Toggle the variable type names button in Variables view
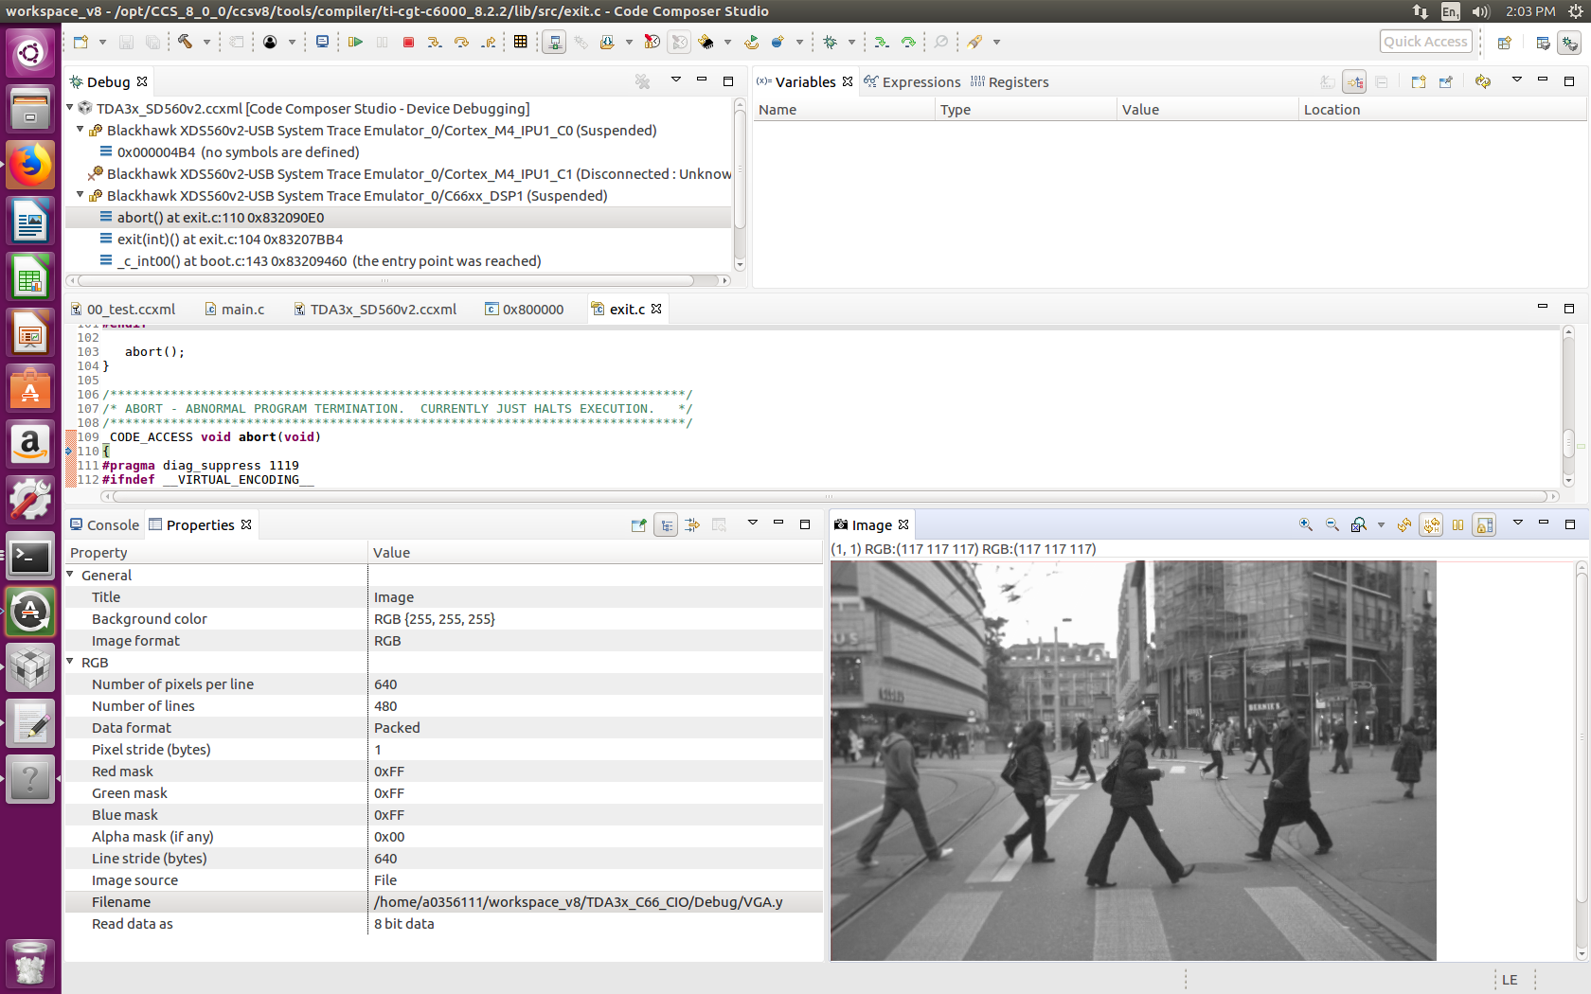This screenshot has height=994, width=1591. tap(1328, 82)
